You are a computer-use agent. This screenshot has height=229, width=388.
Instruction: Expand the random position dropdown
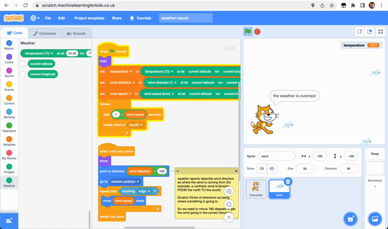pyautogui.click(x=139, y=182)
